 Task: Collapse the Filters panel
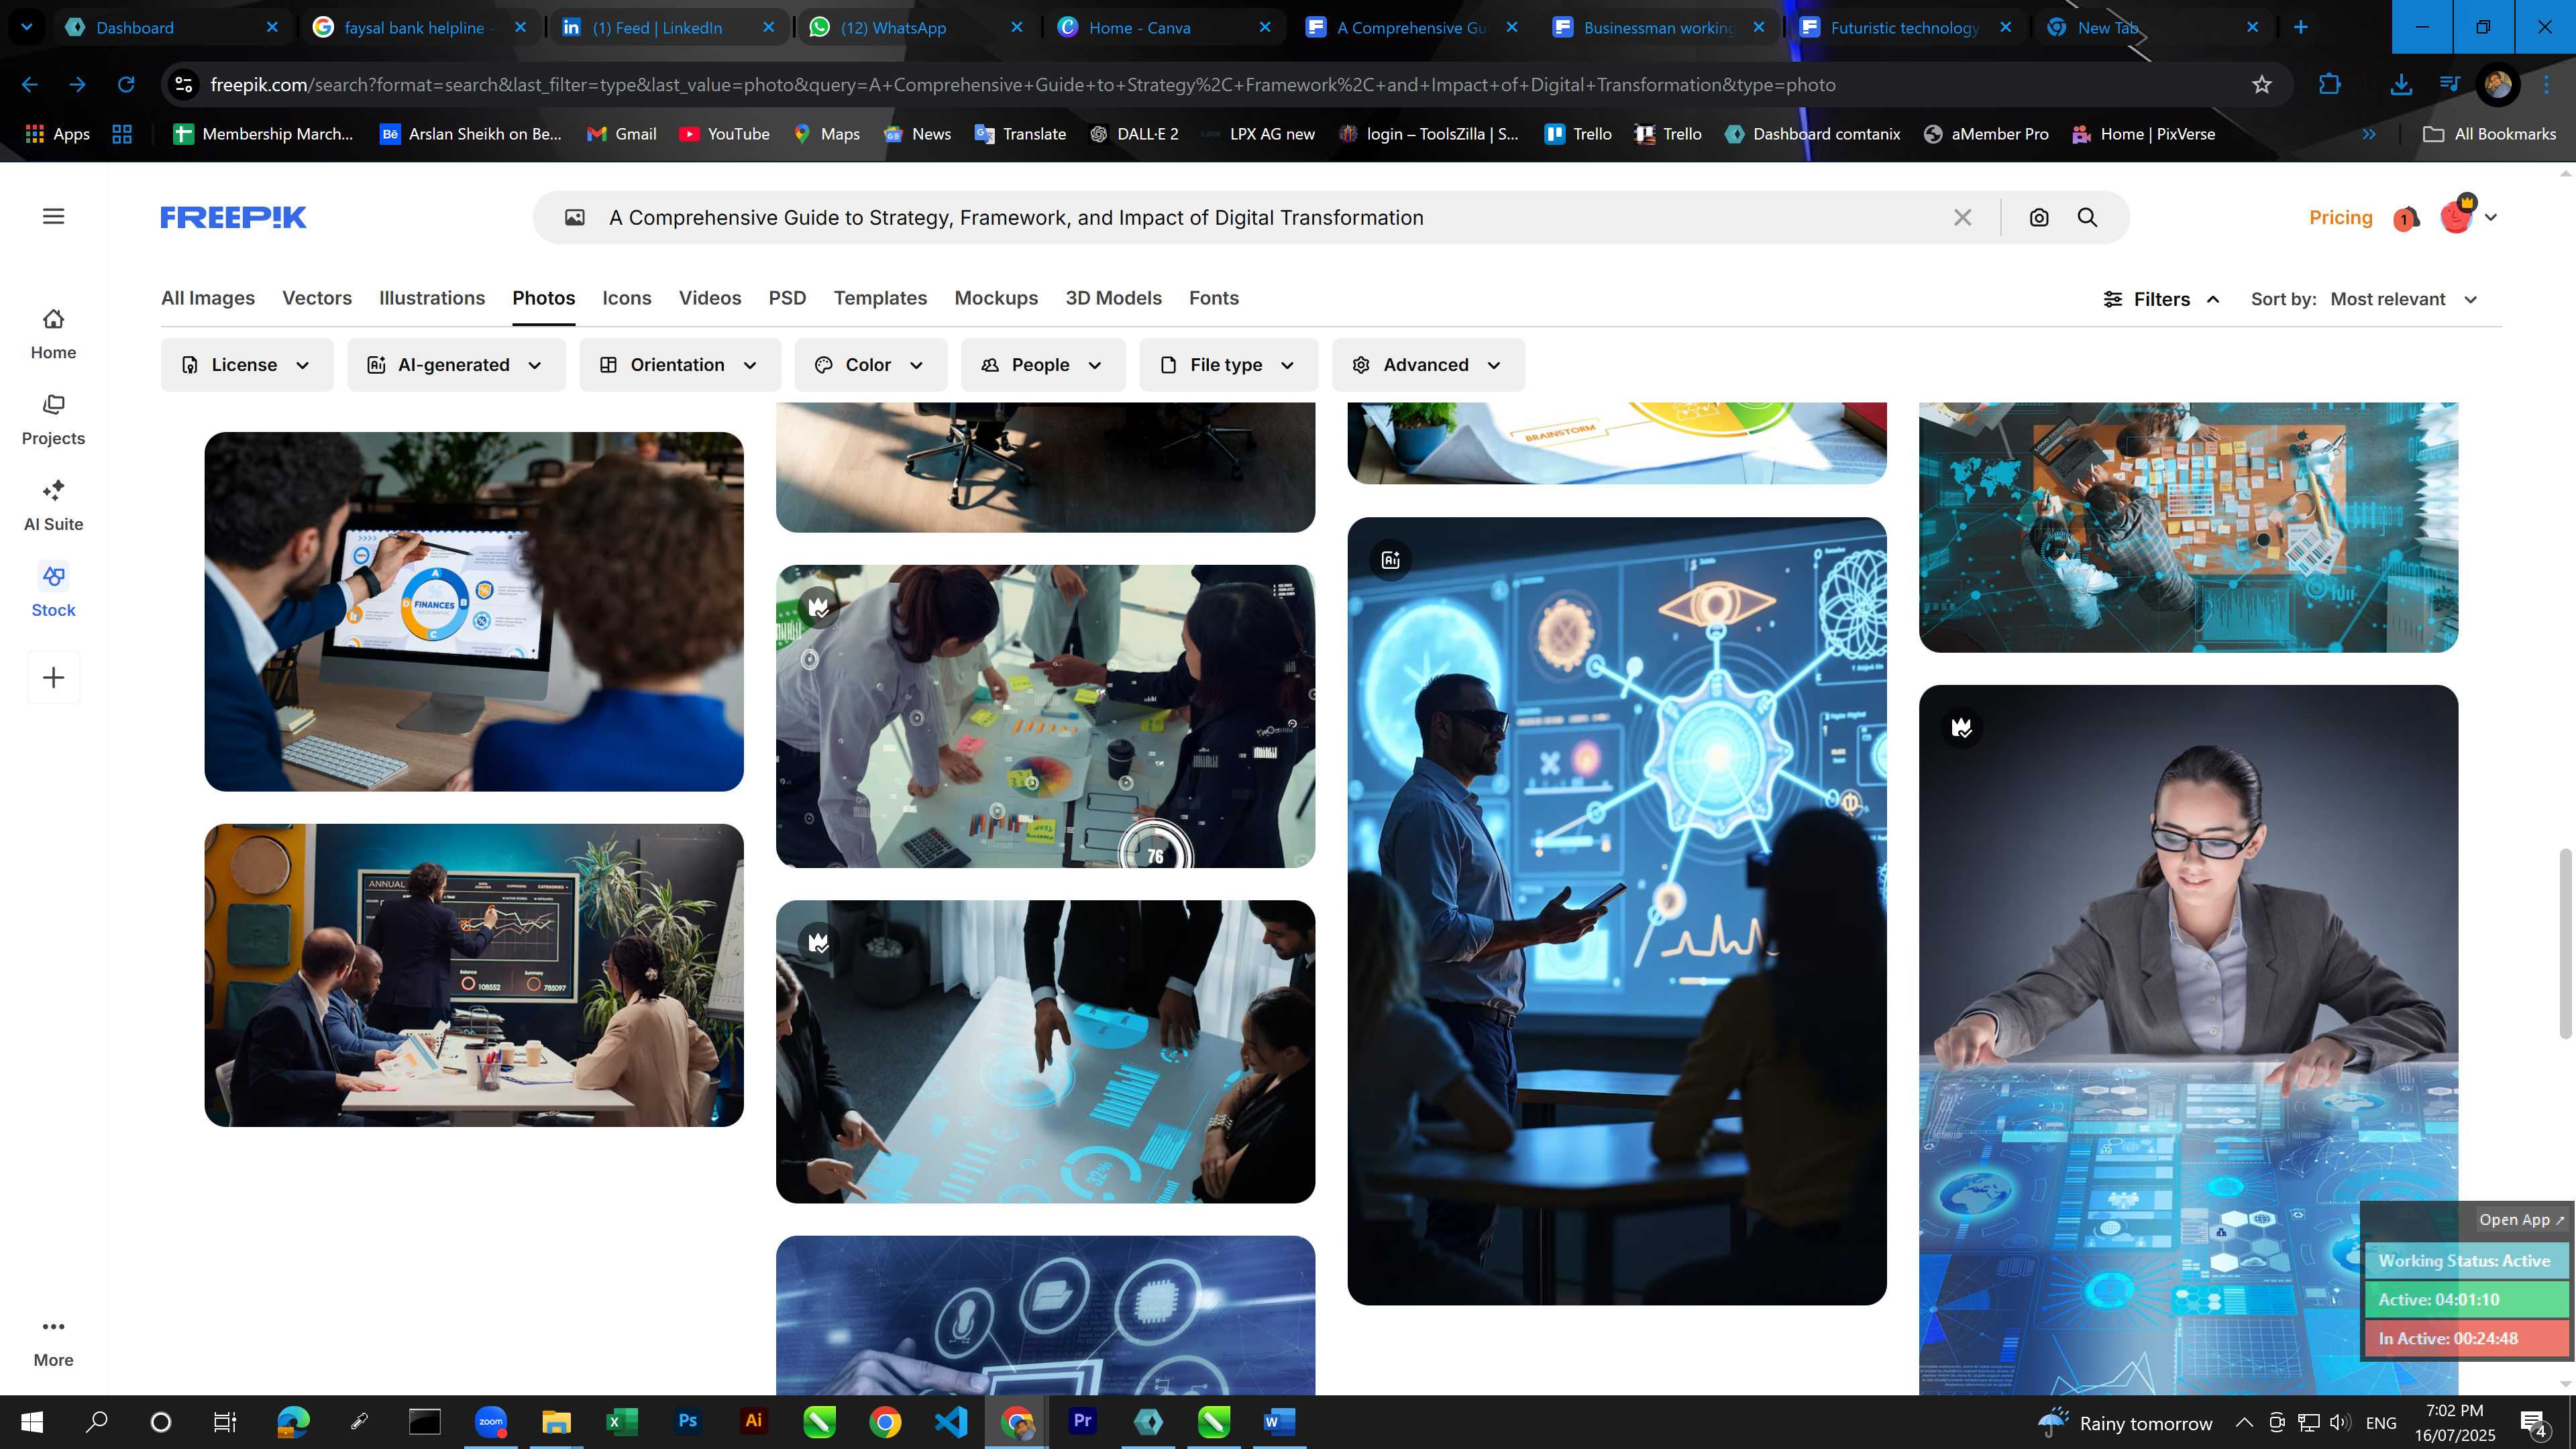tap(2162, 299)
